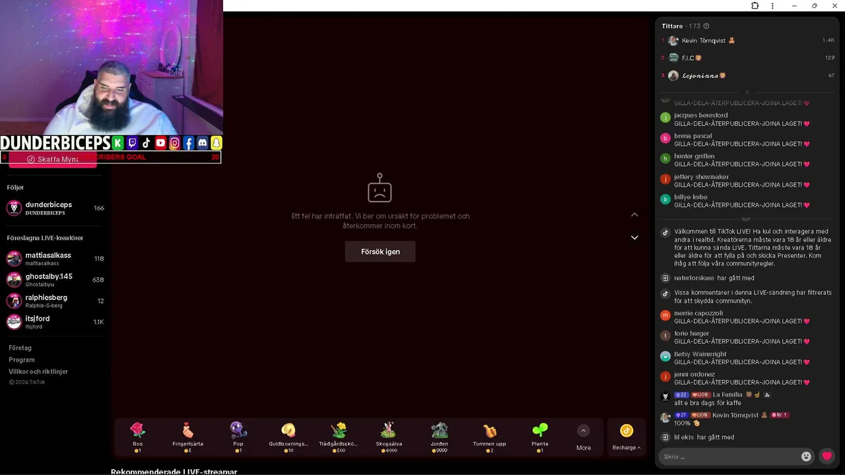Screen dimensions: 845x475
Task: Click torie harger avatar in chat
Action: pos(665,336)
